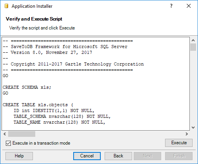The height and width of the screenshot is (164, 198).
Task: Click the question mark help icon
Action: [x=171, y=6]
